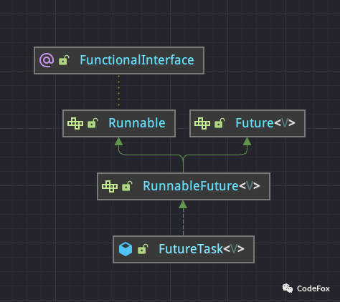Select the Runnable node label
The height and width of the screenshot is (302, 340).
click(x=137, y=123)
